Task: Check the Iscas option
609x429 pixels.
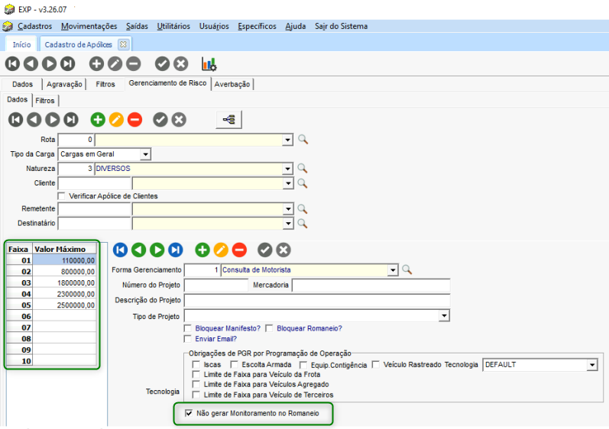Action: click(x=196, y=365)
